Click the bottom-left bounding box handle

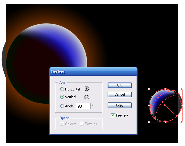coord(149,122)
